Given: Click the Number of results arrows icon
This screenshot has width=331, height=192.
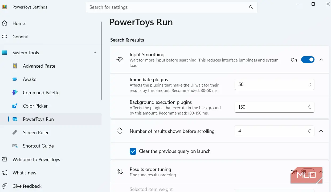Looking at the screenshot, I should click(x=120, y=131).
